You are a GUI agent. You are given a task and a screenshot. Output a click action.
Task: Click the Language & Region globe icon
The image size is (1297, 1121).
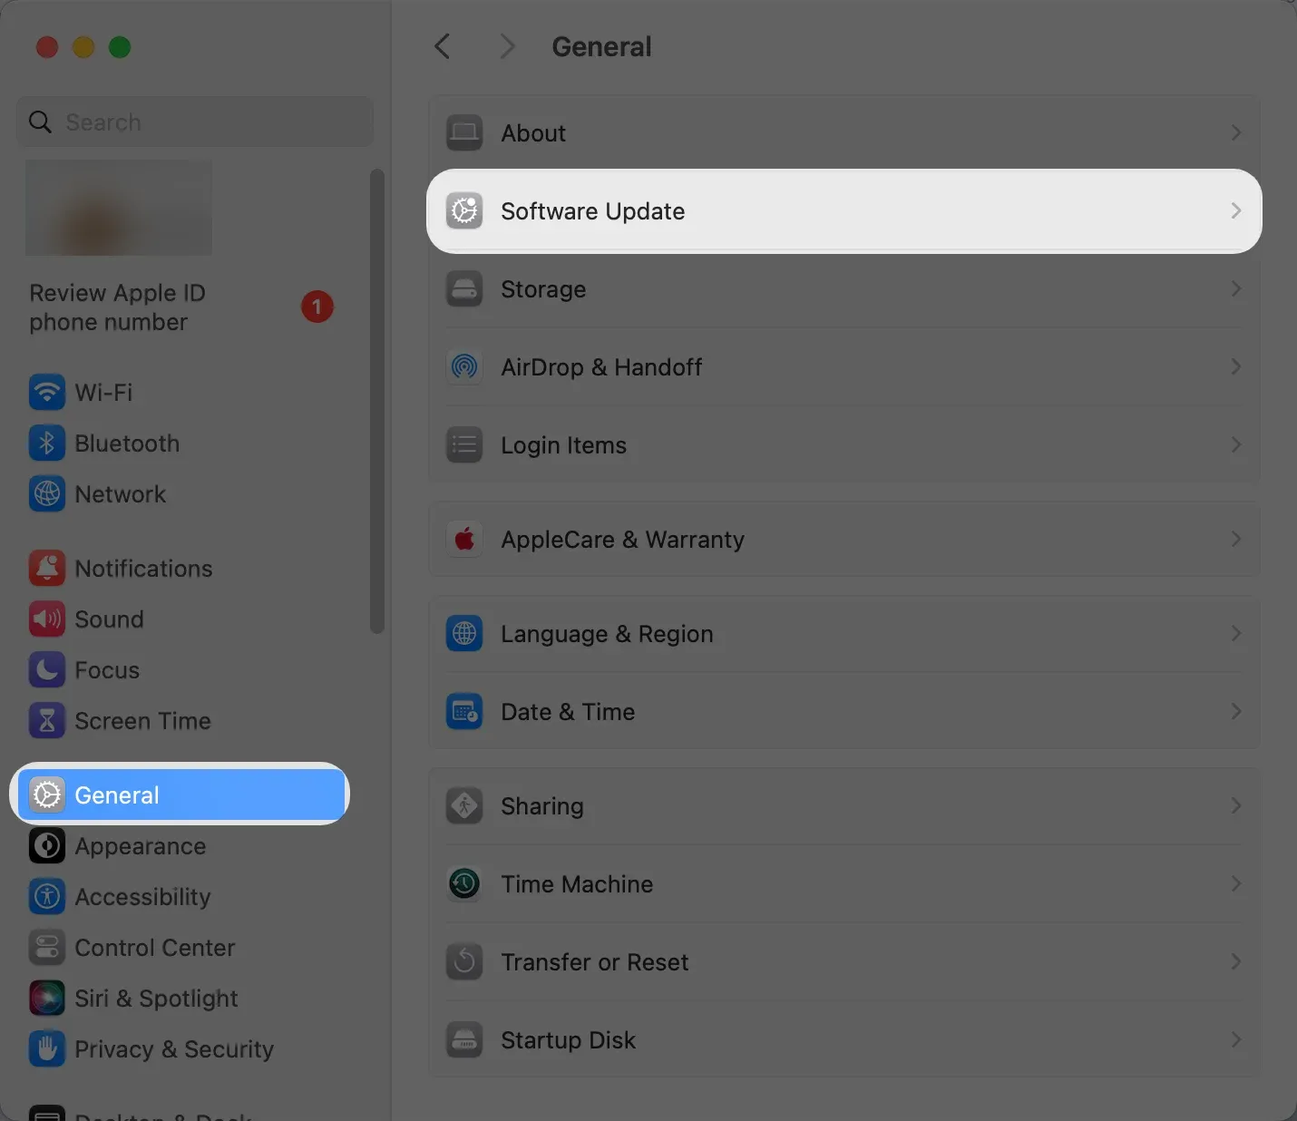464,634
